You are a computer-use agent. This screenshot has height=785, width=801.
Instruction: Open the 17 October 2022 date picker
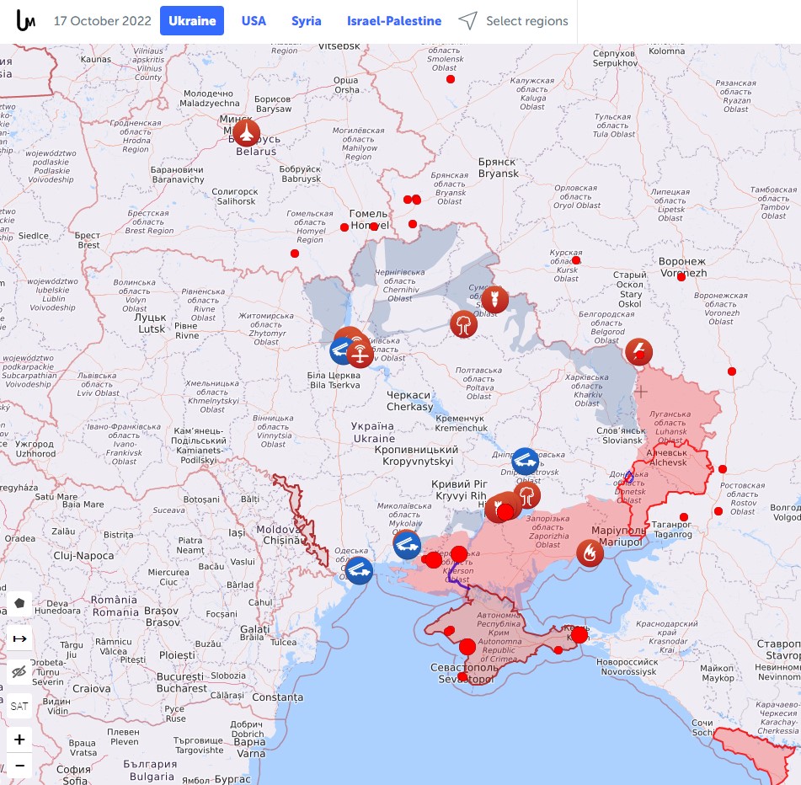tap(103, 21)
